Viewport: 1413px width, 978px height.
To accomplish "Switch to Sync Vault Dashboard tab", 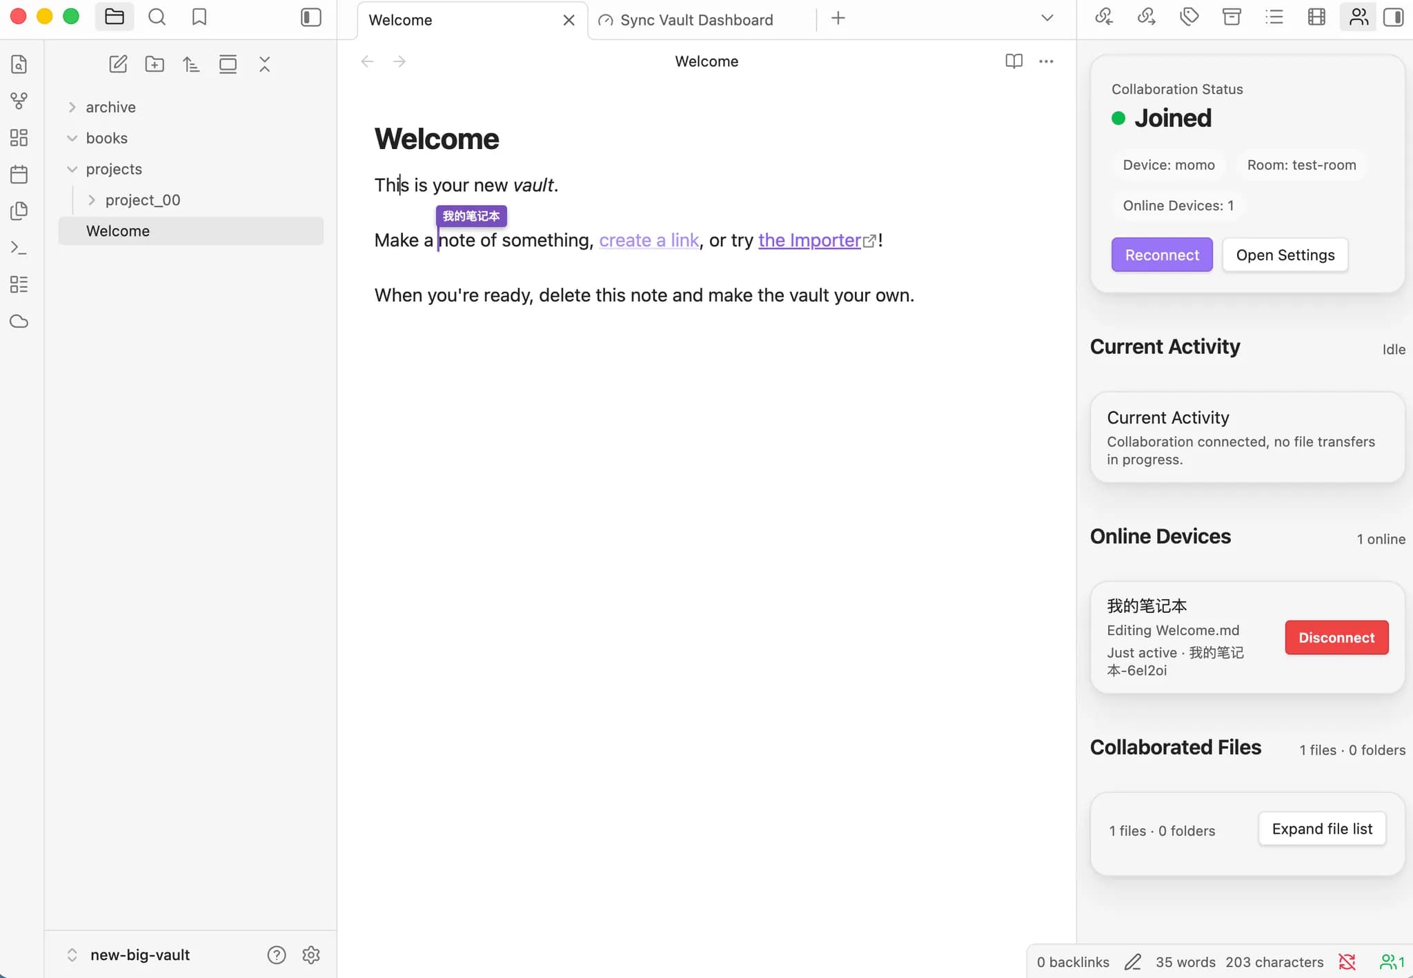I will click(x=696, y=20).
